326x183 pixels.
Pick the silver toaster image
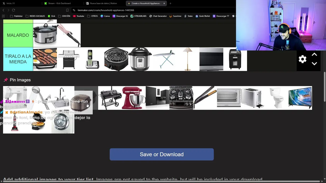tap(252, 98)
